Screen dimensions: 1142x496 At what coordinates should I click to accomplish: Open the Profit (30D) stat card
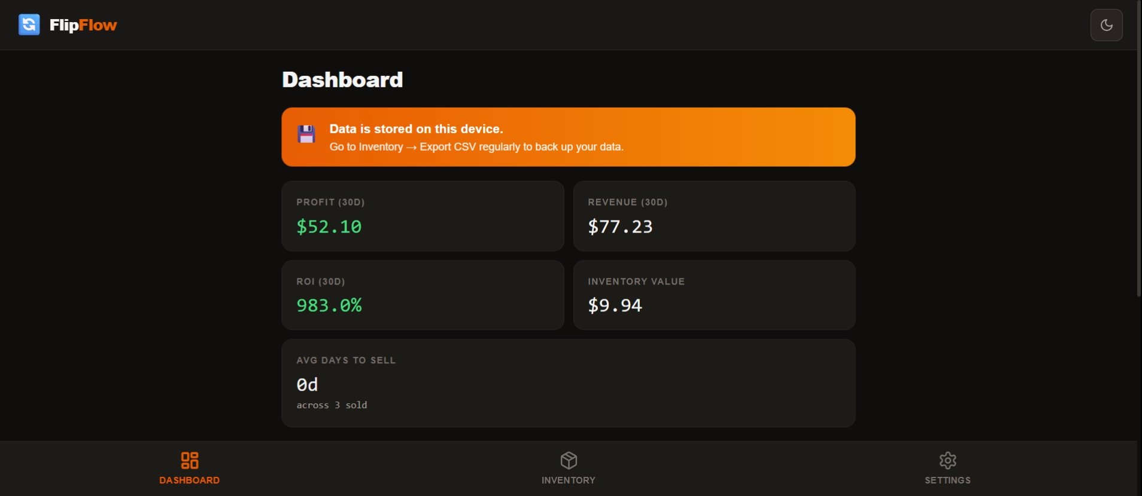click(x=423, y=216)
